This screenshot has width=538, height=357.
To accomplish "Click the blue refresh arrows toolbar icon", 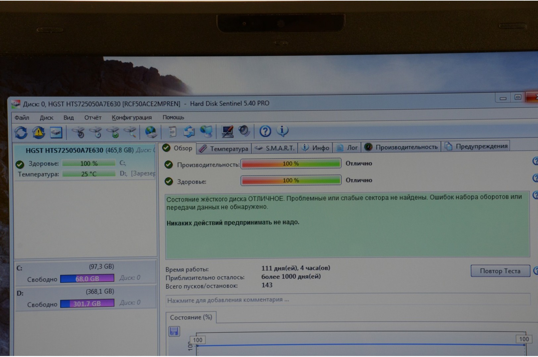I will (x=21, y=133).
